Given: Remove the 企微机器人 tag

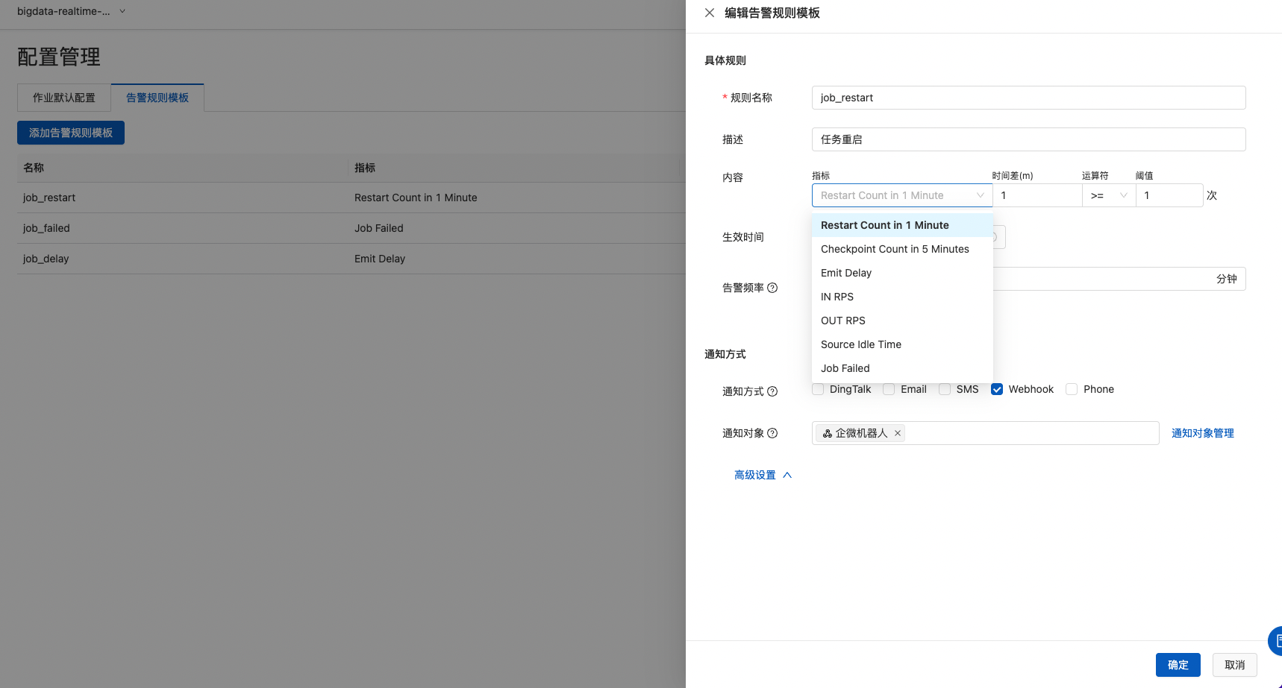Looking at the screenshot, I should (898, 433).
